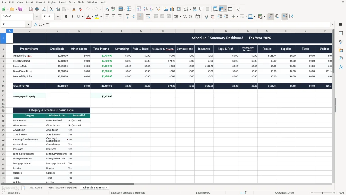
Task: Click the Add Decimal Place icon
Action: pos(205,17)
